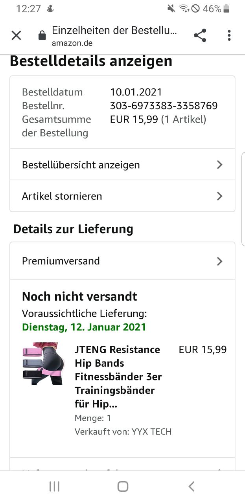Select Artikel stornieren option

click(x=62, y=196)
